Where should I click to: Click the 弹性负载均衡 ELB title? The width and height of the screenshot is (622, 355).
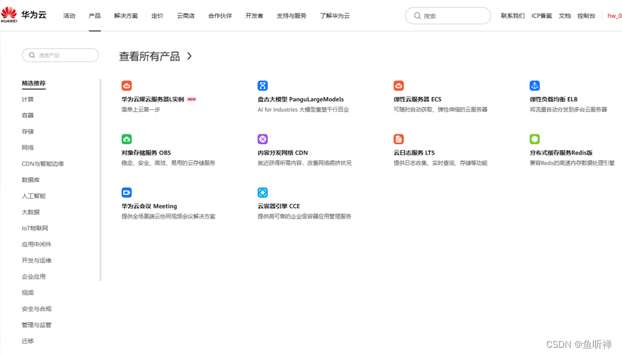coord(554,99)
